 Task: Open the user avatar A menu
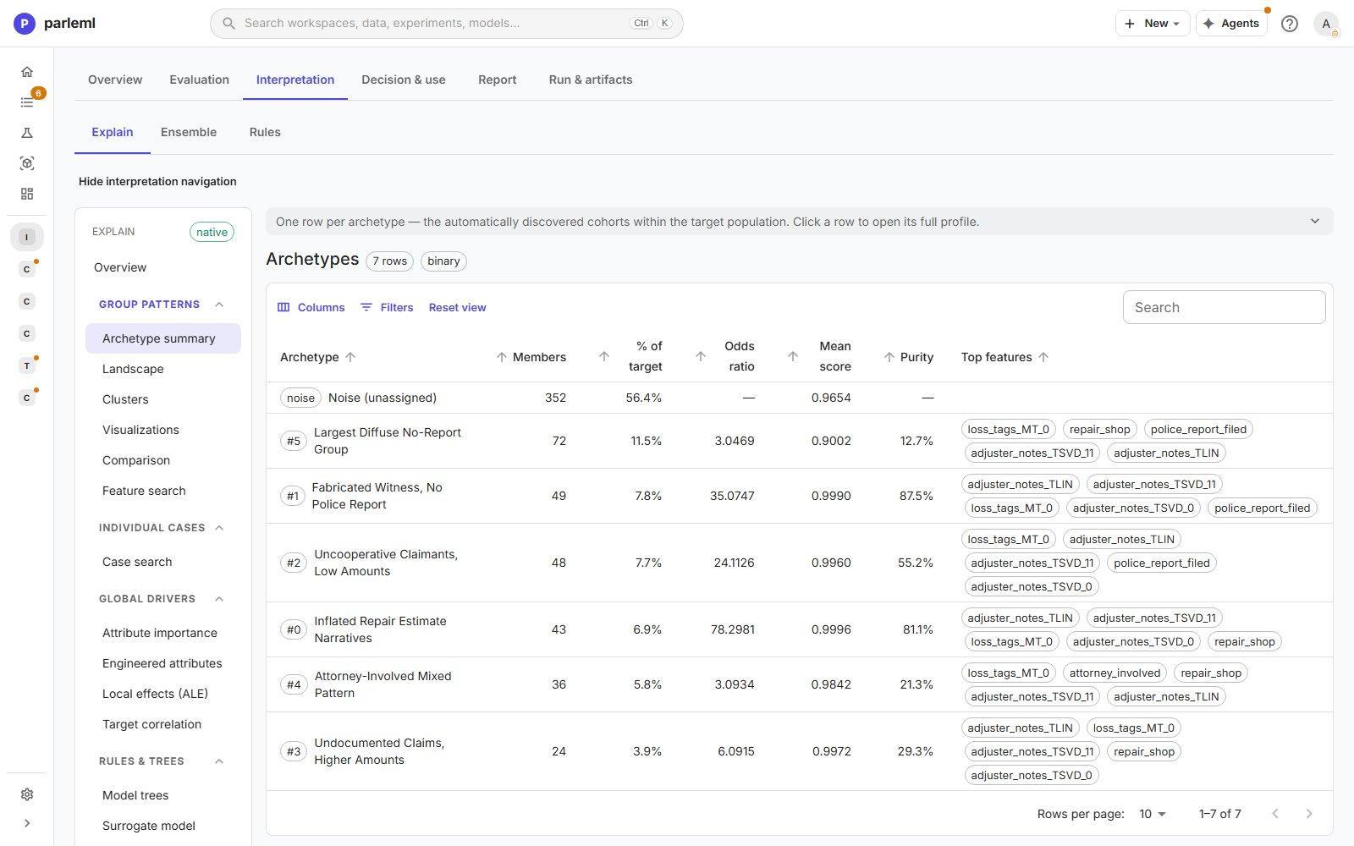point(1326,24)
